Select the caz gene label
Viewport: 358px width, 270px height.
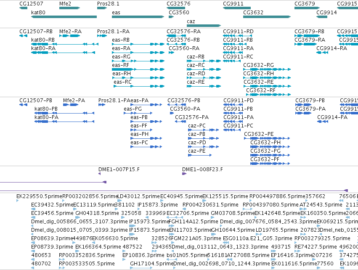(191, 21)
